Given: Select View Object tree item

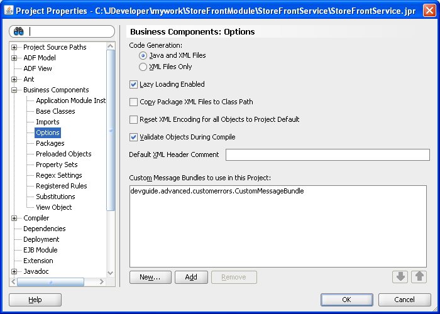Looking at the screenshot, I should [x=53, y=207].
